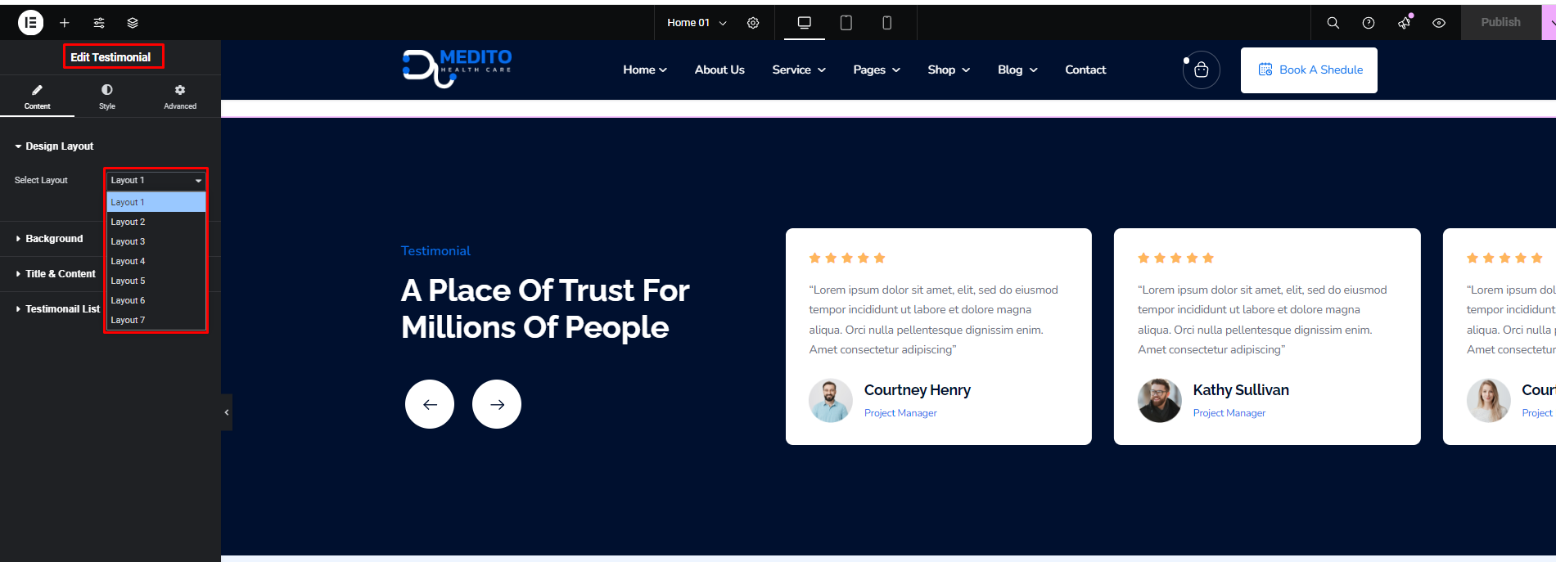This screenshot has width=1556, height=562.
Task: Click the Book A Shedule button
Action: [x=1309, y=70]
